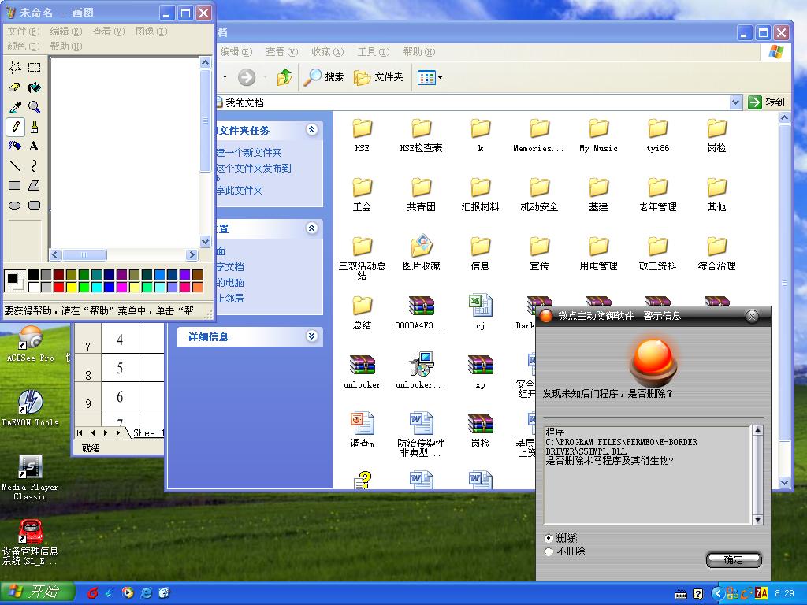Image resolution: width=807 pixels, height=605 pixels.
Task: Click the Explorer file list scroll down arrow
Action: (784, 483)
